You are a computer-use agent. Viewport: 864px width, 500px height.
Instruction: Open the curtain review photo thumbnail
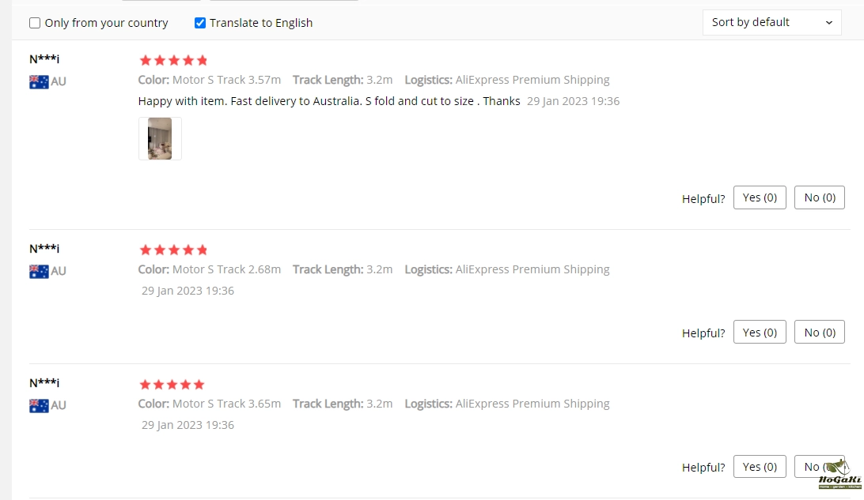click(160, 139)
